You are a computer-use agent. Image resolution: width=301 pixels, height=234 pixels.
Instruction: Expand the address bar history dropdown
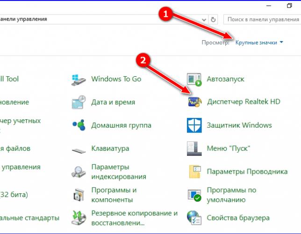(204, 20)
